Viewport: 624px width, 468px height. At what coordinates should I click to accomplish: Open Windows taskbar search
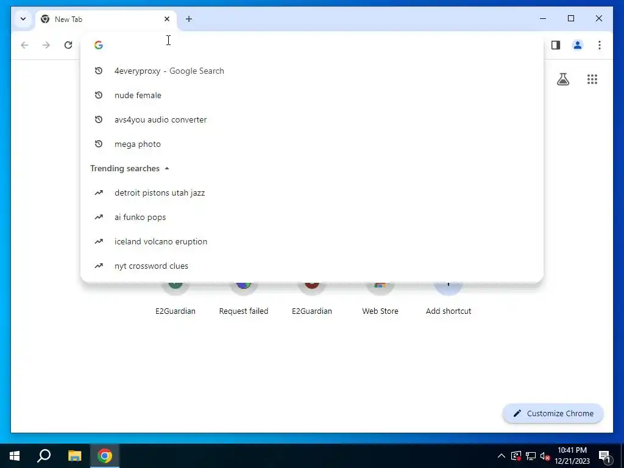[44, 456]
